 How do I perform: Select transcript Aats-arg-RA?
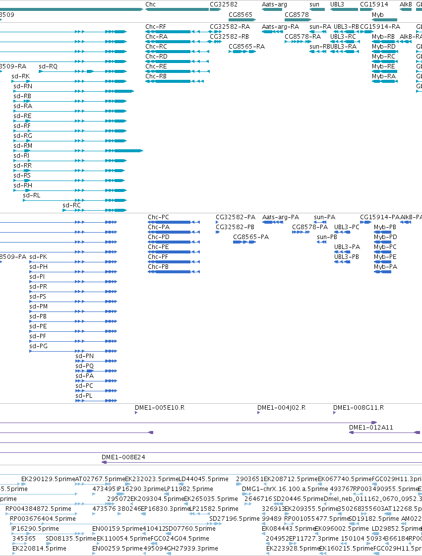click(272, 32)
